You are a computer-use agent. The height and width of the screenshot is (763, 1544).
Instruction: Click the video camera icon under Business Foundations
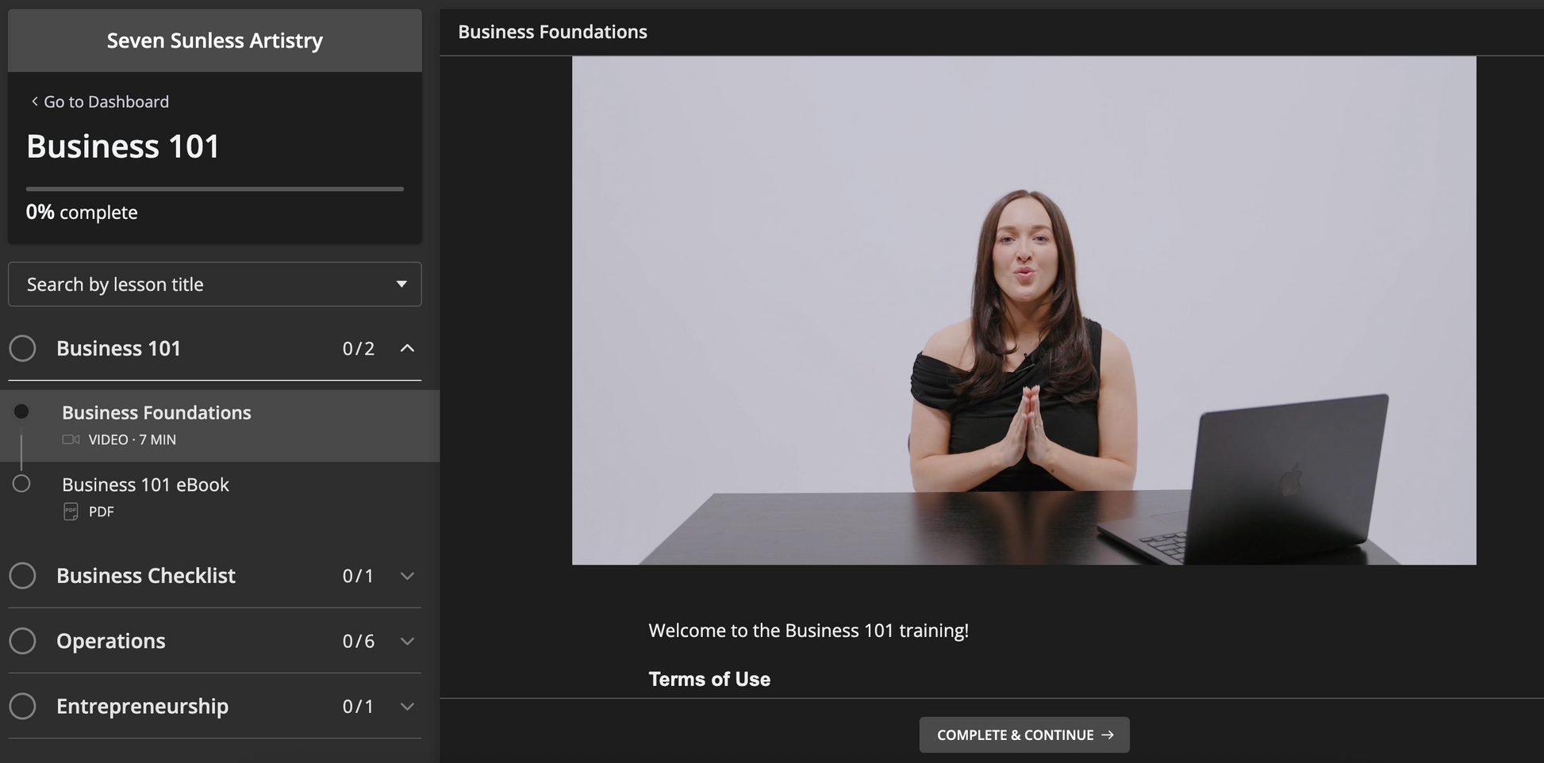point(71,439)
